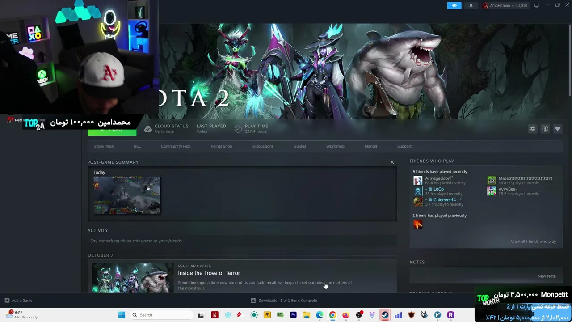Open friend Chieeeeef's profile avatar
572x322 pixels.
418,202
